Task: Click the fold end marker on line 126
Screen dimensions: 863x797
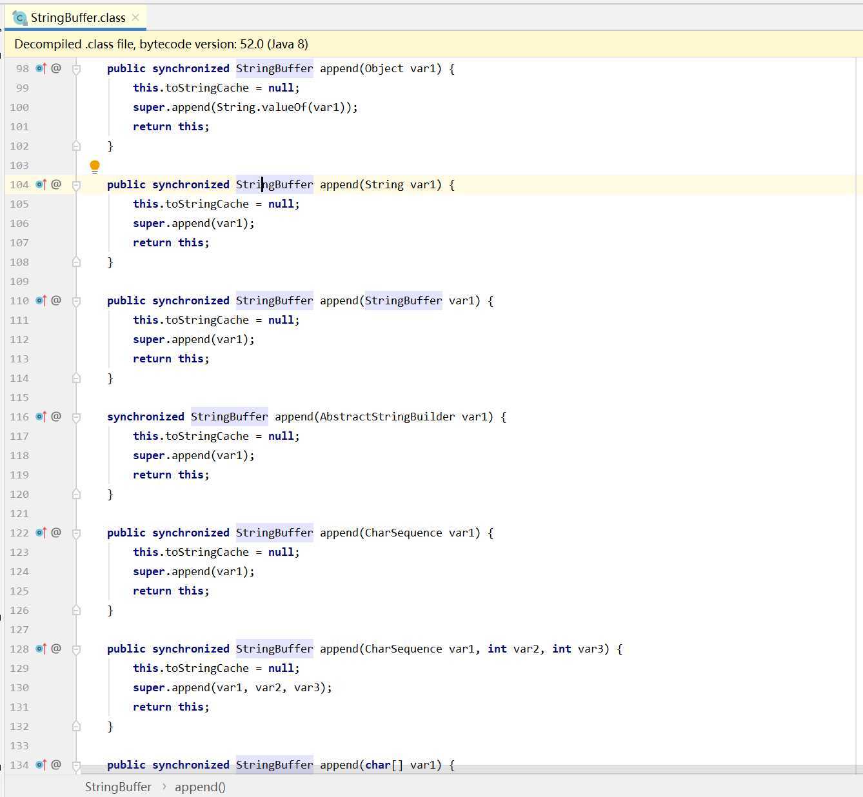Action: [x=76, y=609]
